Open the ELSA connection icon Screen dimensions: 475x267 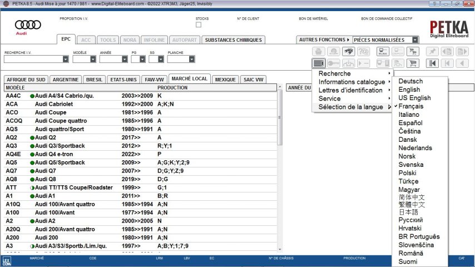point(383,52)
